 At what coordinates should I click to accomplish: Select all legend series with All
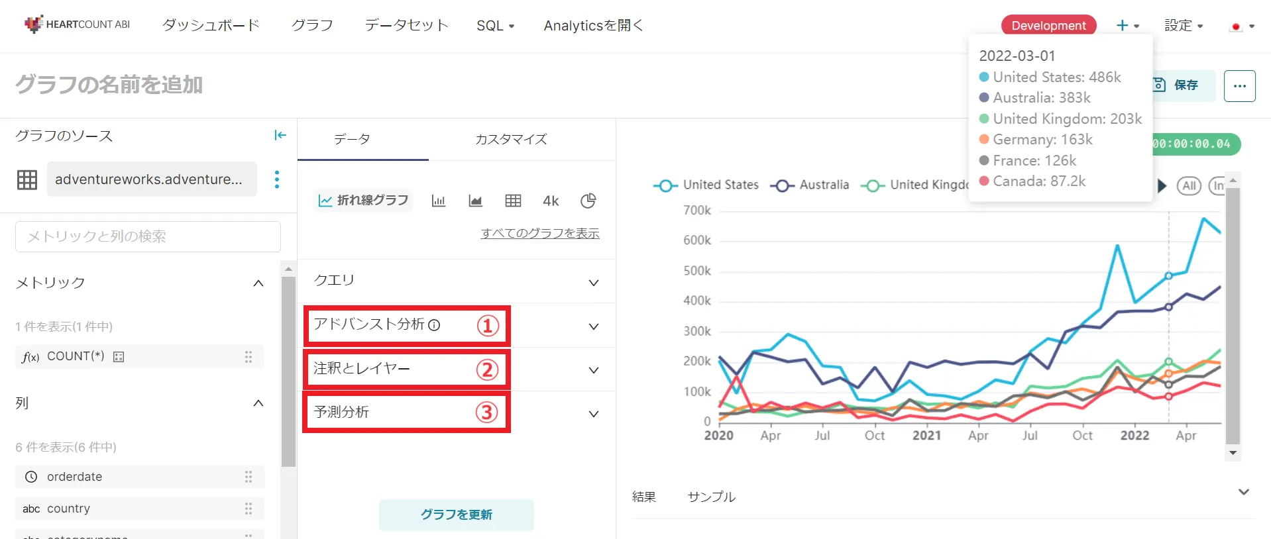(1189, 186)
